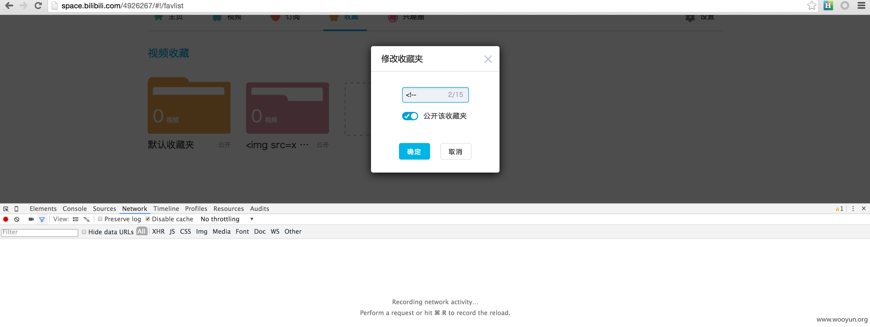Go back with the browser back arrow
Viewport: 870px width, 327px height.
(x=9, y=6)
